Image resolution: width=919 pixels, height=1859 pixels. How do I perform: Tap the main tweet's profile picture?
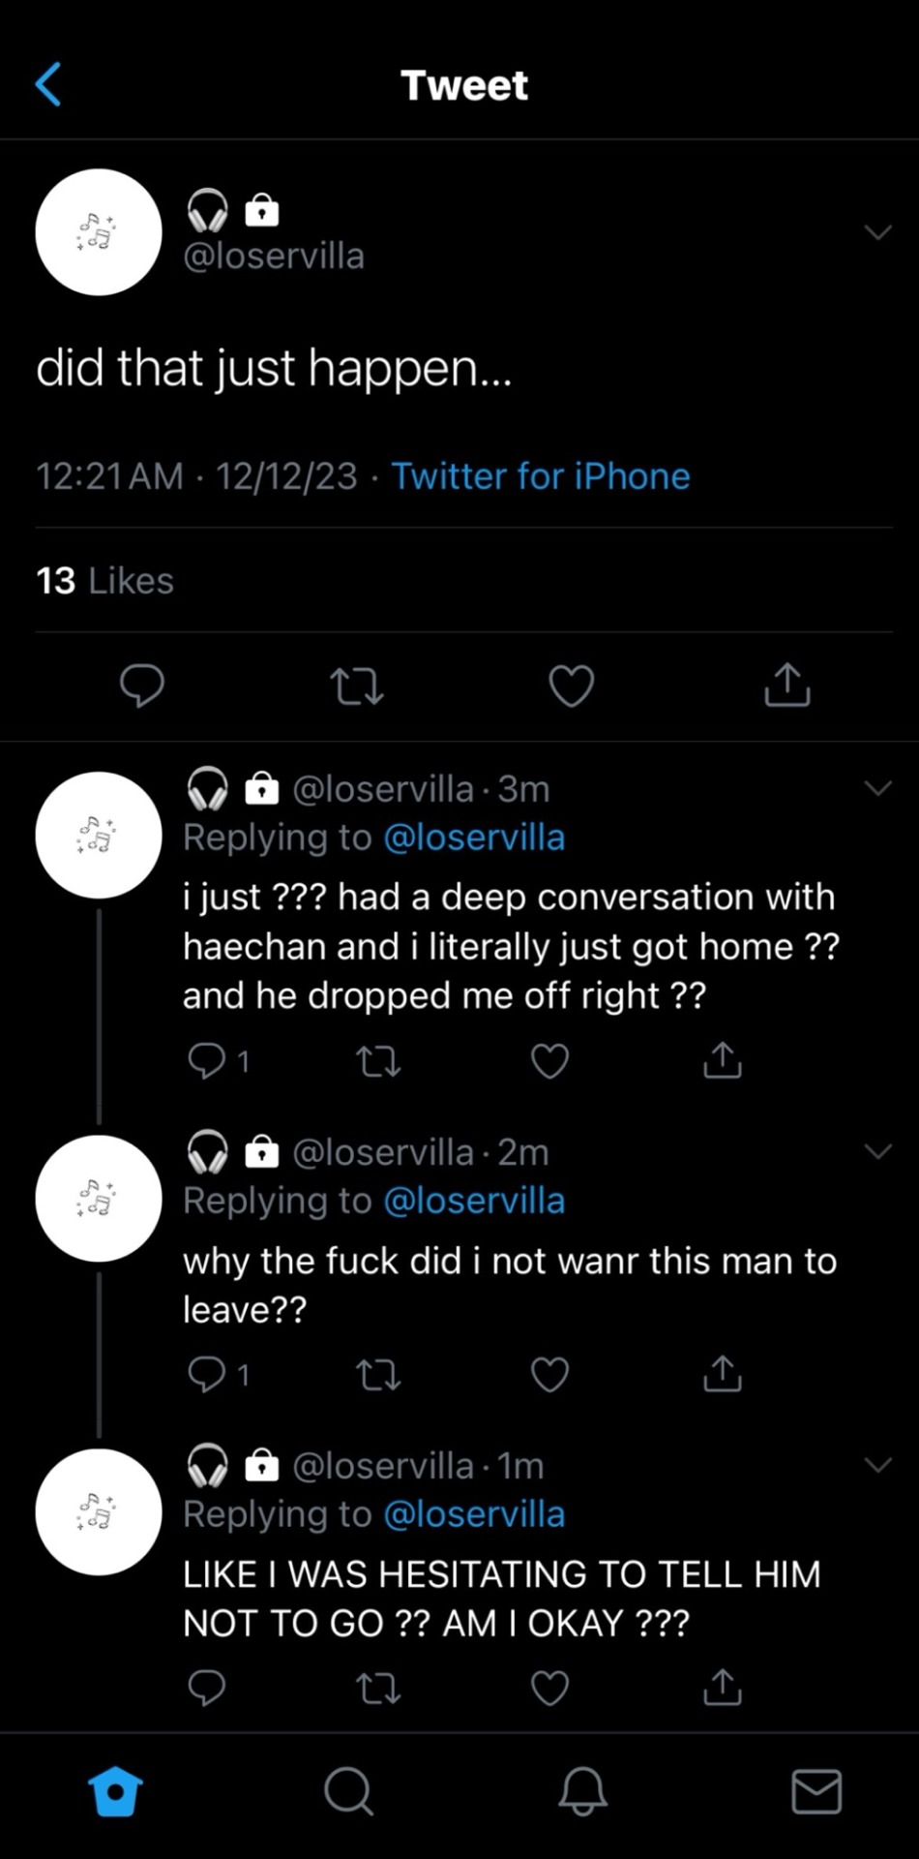(99, 232)
